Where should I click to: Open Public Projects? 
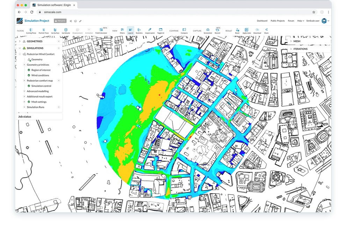point(277,21)
